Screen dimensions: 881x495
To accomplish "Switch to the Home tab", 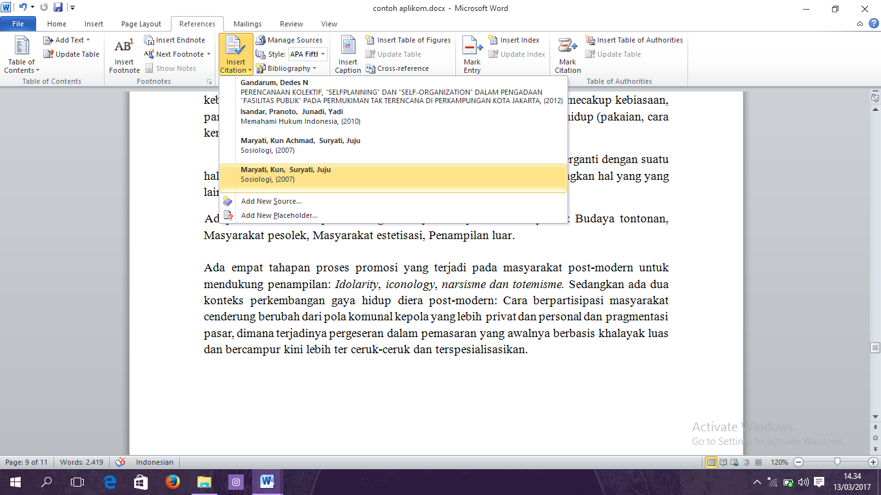I will pos(57,24).
